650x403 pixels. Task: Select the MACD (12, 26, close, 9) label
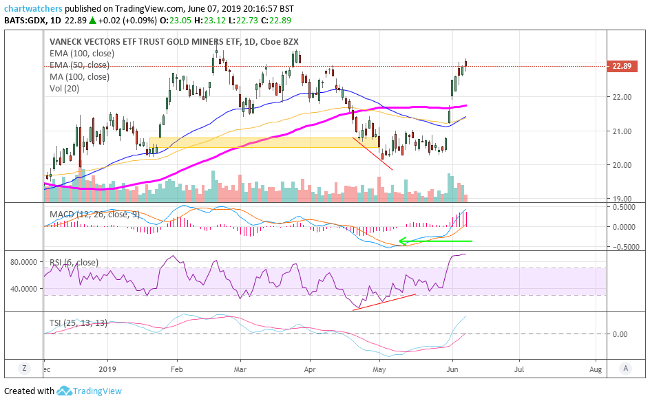click(94, 214)
